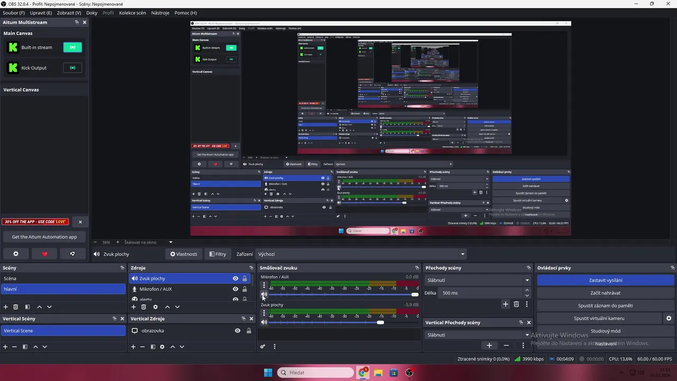
Task: Click Get the Aitum Automation app
Action: (44, 237)
